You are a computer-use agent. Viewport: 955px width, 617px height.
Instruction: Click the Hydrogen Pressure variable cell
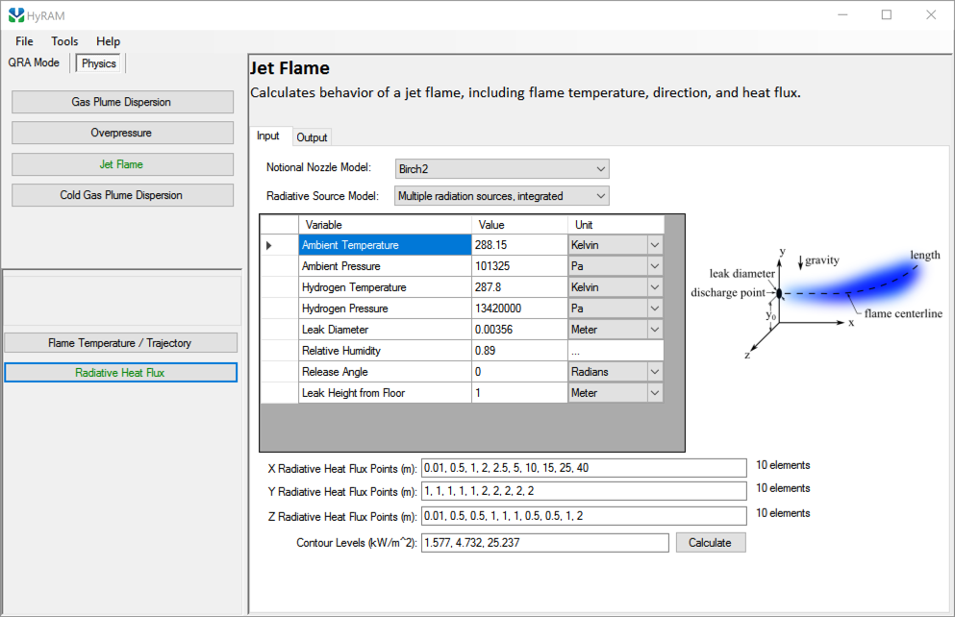[385, 308]
